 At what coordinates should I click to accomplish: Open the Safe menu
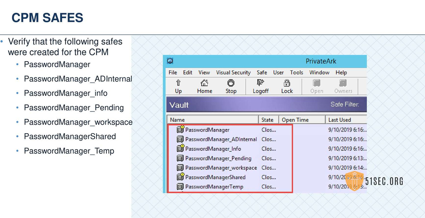pos(262,72)
